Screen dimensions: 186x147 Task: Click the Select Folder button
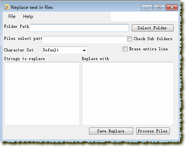(x=152, y=28)
